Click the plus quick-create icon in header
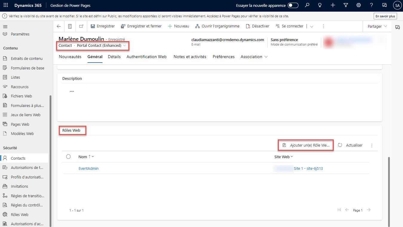This screenshot has height=227, width=403. (x=333, y=5)
